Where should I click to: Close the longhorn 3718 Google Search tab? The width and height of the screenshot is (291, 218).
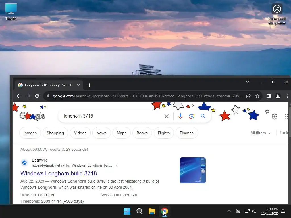point(78,85)
